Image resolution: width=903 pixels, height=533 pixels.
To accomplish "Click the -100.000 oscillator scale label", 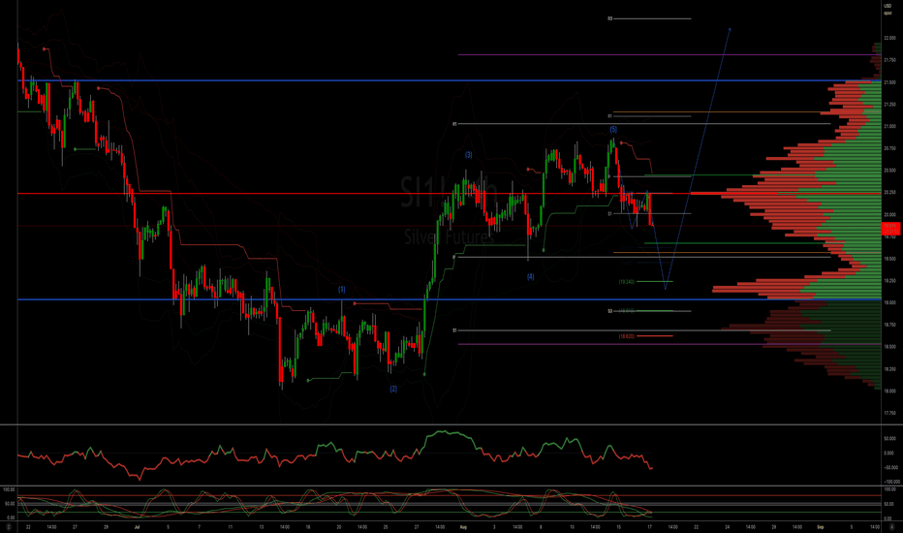I will tap(890, 481).
